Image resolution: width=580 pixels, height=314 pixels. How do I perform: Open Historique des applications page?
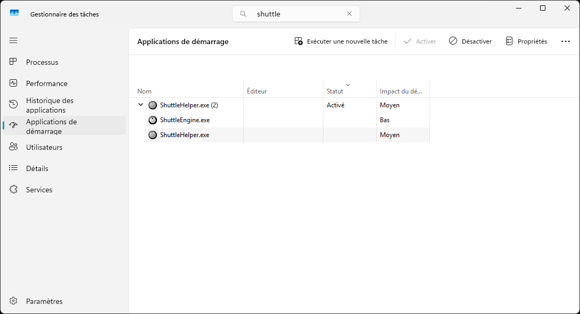tap(49, 105)
